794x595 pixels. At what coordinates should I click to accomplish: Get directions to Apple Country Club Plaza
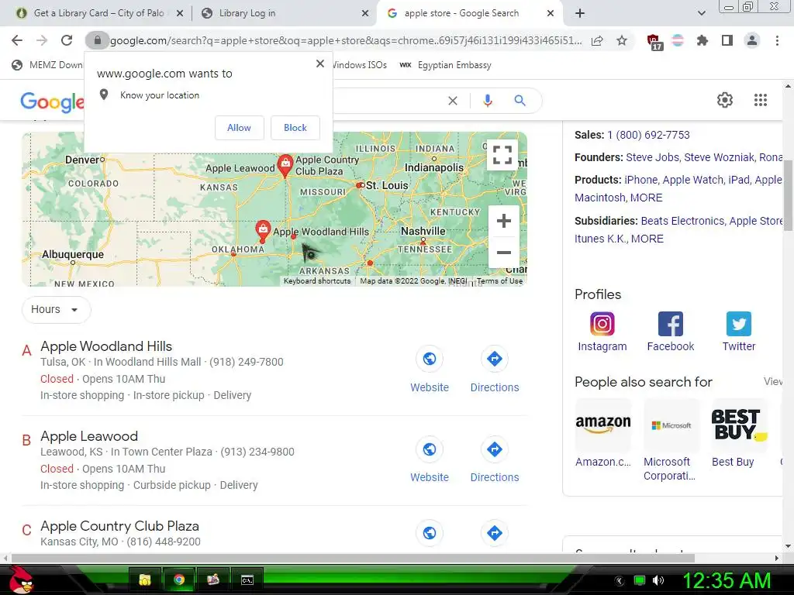494,533
